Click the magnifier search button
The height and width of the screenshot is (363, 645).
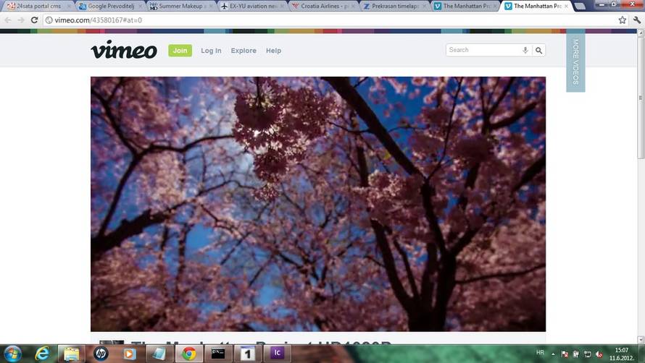pyautogui.click(x=539, y=50)
